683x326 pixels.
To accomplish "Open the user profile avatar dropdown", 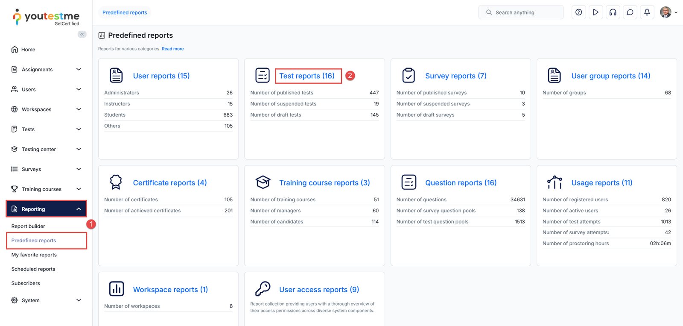I will click(x=668, y=12).
